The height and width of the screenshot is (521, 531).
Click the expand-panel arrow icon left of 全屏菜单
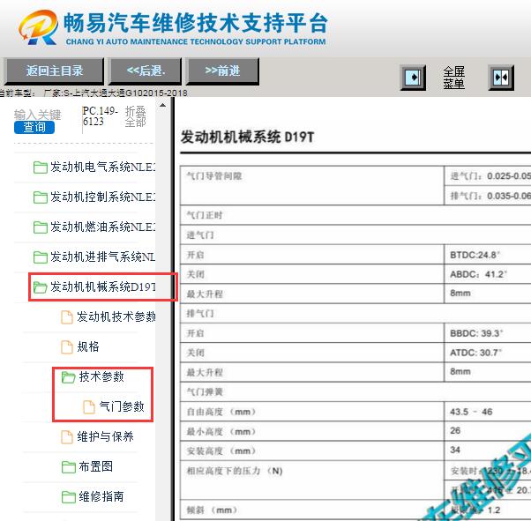click(x=413, y=78)
